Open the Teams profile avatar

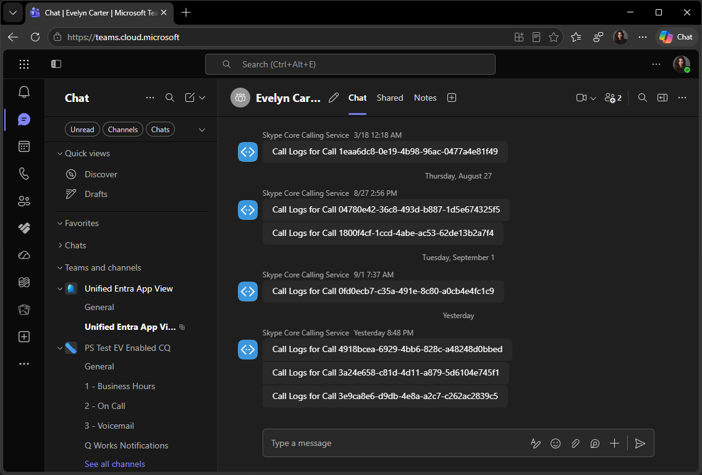(682, 64)
